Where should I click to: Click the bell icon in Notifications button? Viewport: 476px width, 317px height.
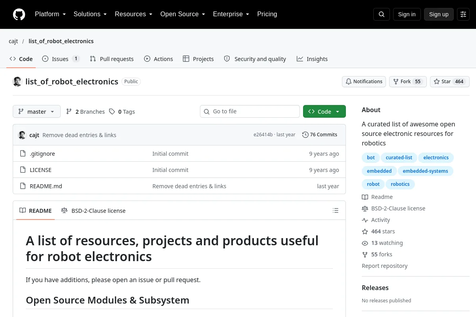[x=349, y=82]
